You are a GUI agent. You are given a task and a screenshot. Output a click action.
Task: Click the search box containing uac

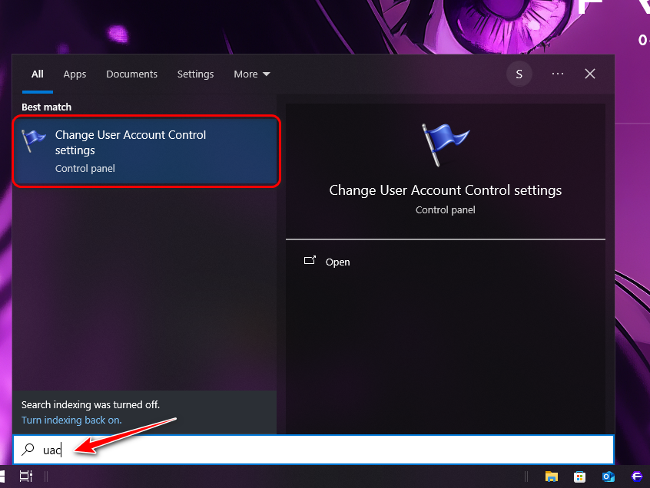point(313,450)
